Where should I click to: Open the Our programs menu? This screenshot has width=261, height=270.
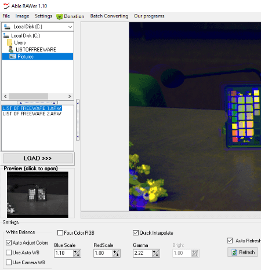tap(149, 16)
